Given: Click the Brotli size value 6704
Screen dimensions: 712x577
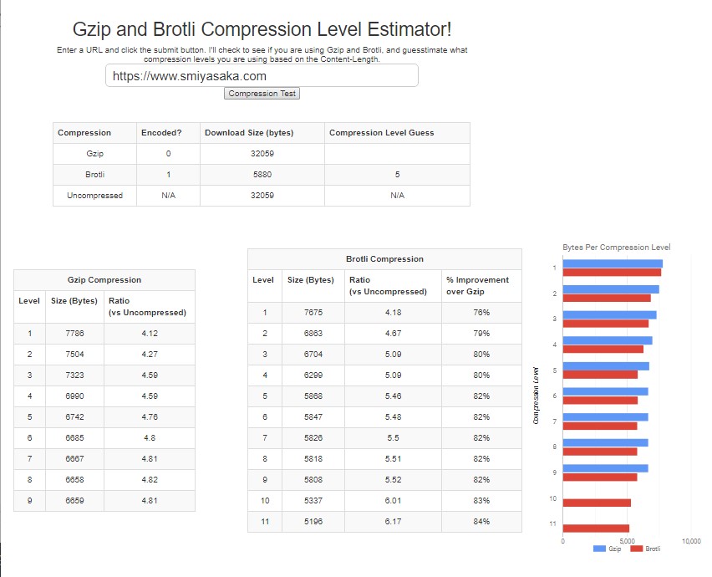Looking at the screenshot, I should tap(313, 355).
